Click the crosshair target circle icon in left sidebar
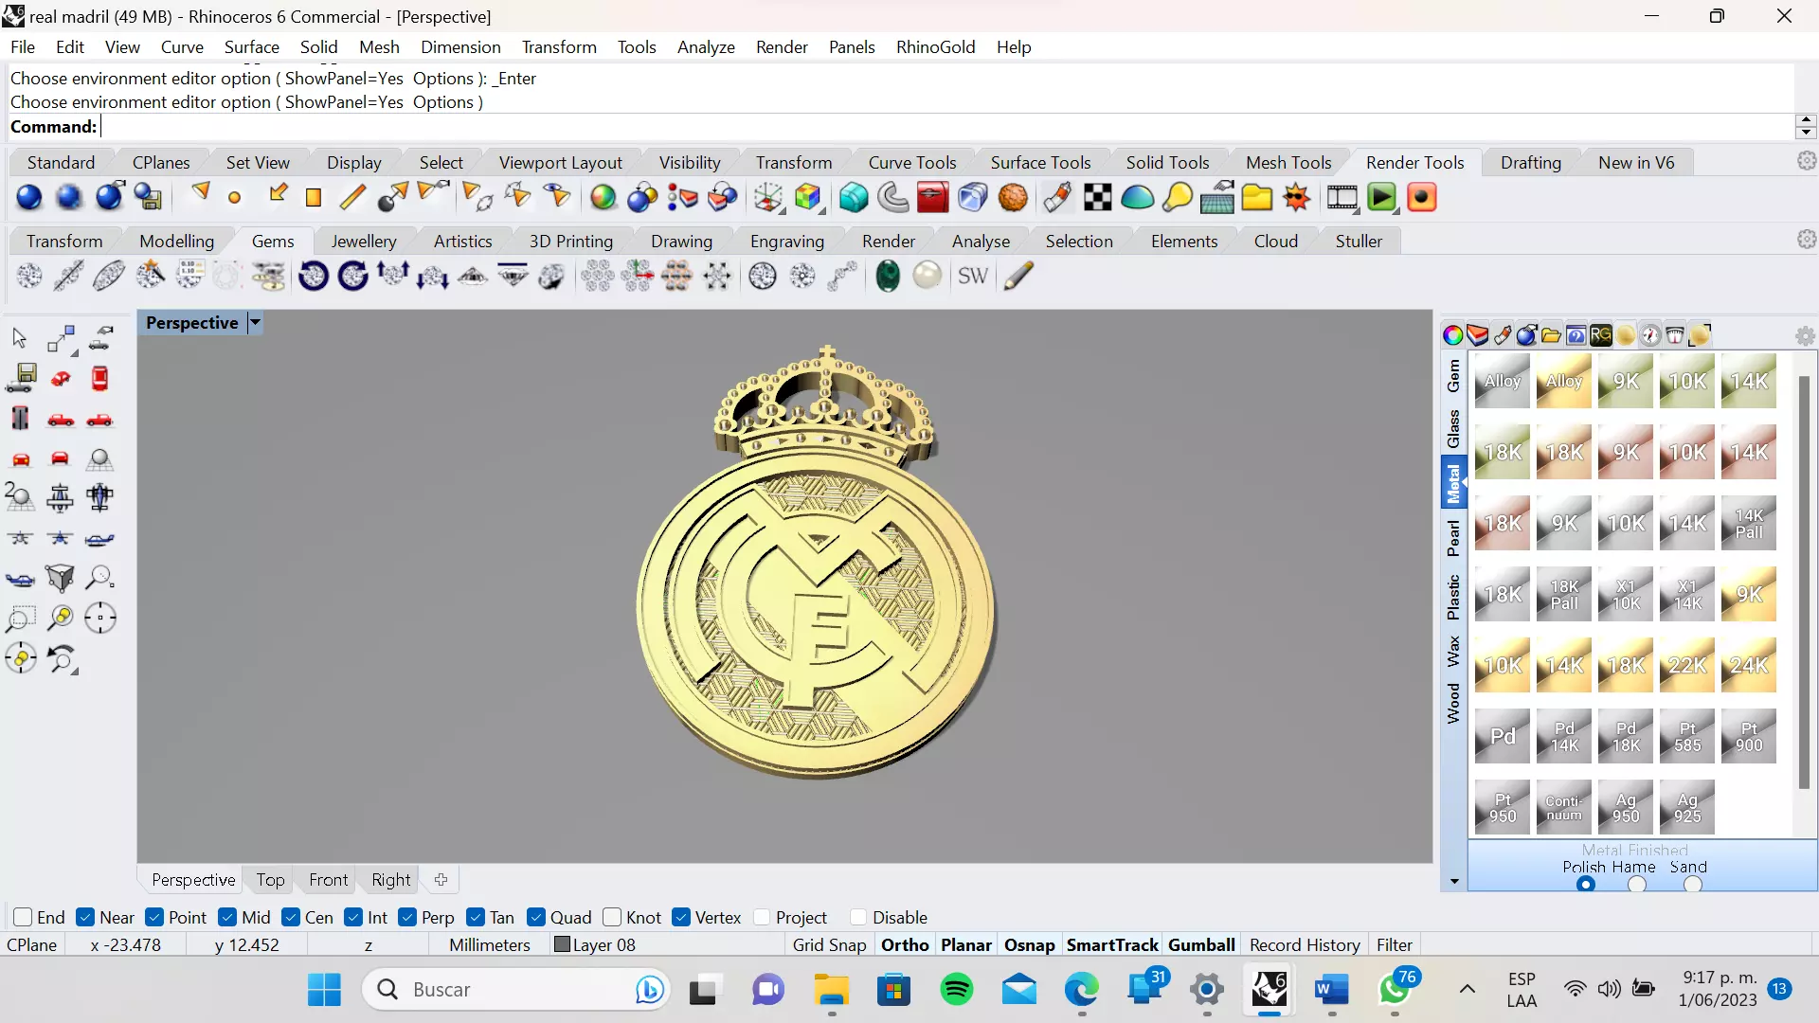The width and height of the screenshot is (1819, 1023). (x=99, y=619)
